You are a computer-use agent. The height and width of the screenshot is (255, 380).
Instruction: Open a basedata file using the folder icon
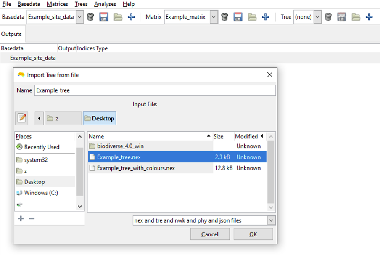pos(118,17)
